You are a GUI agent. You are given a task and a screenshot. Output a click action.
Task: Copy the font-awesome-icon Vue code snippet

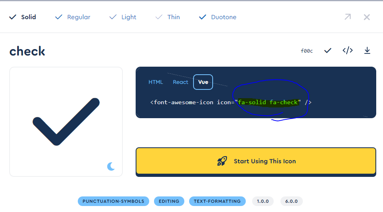click(x=231, y=102)
